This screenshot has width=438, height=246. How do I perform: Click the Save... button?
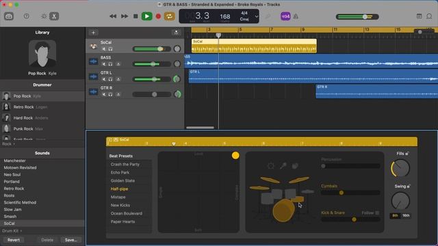pyautogui.click(x=70, y=240)
